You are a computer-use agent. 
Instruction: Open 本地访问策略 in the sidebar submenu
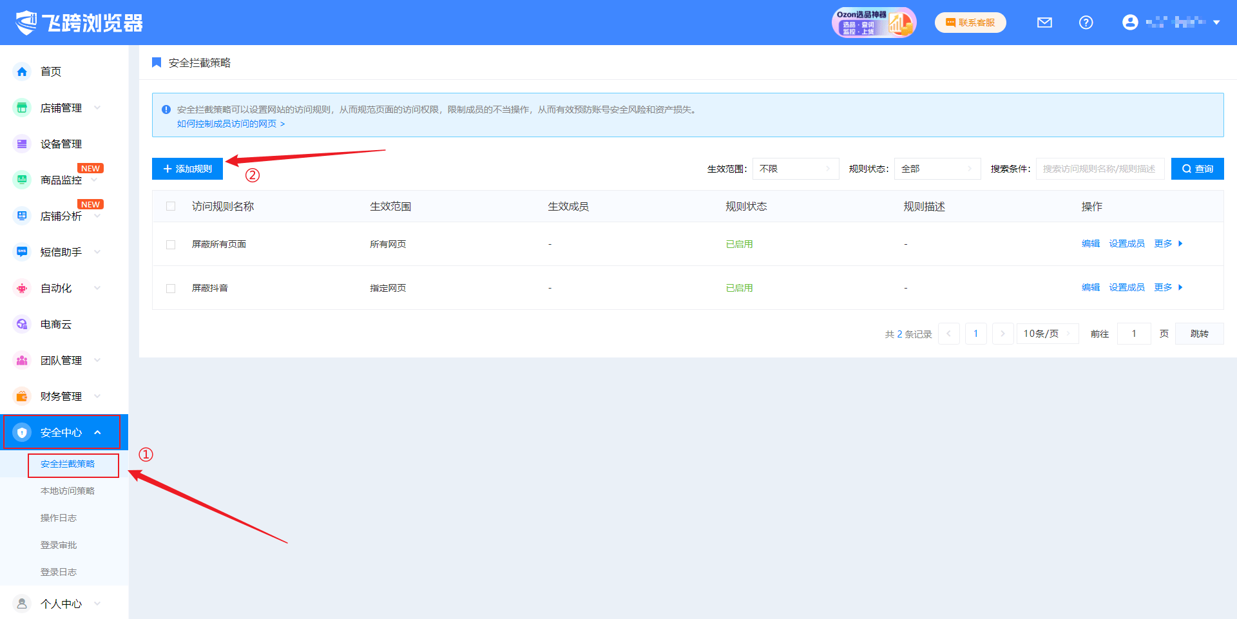68,491
